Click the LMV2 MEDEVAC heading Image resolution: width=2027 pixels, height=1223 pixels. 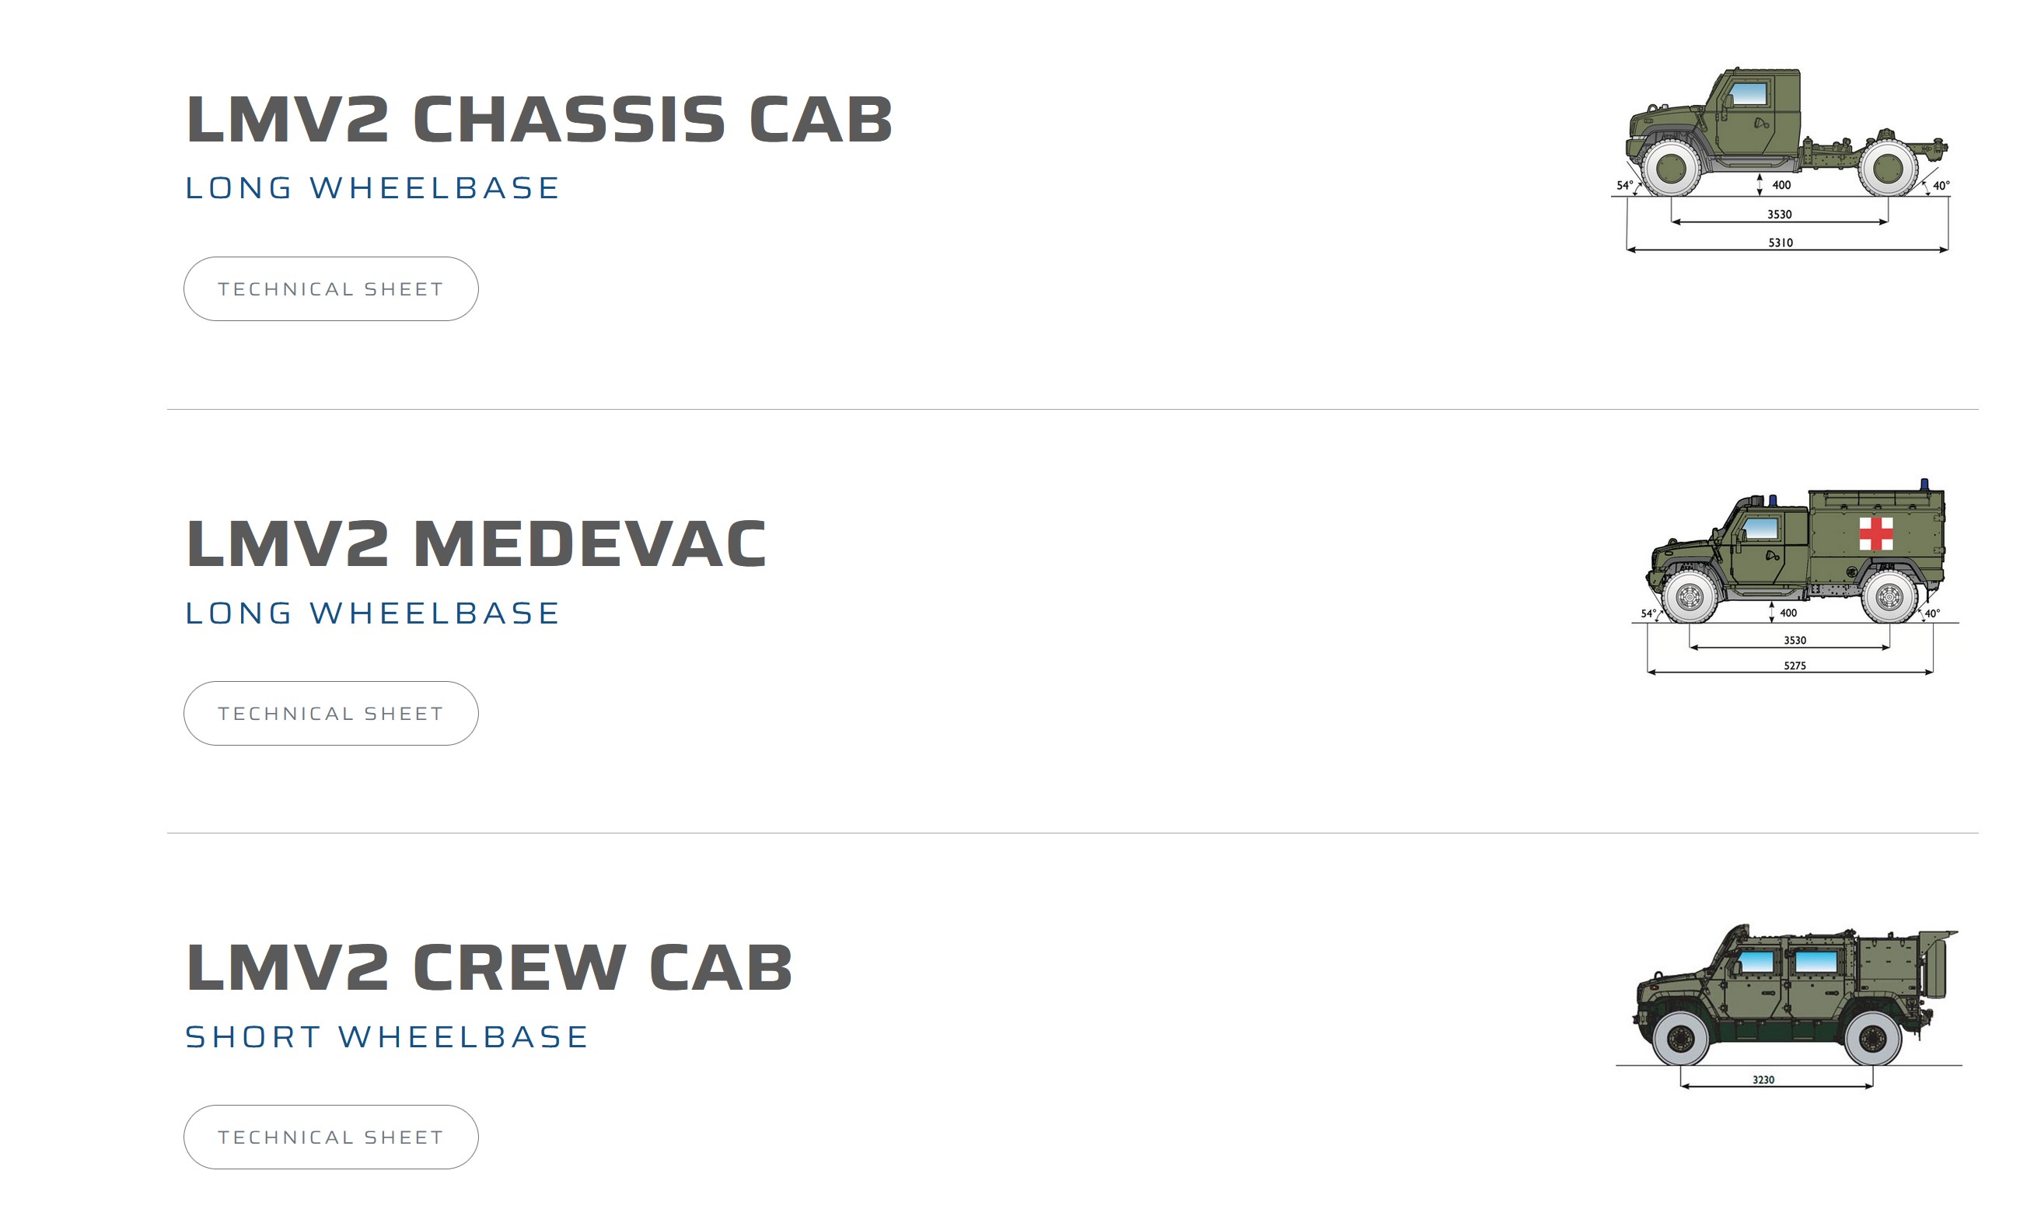[477, 543]
